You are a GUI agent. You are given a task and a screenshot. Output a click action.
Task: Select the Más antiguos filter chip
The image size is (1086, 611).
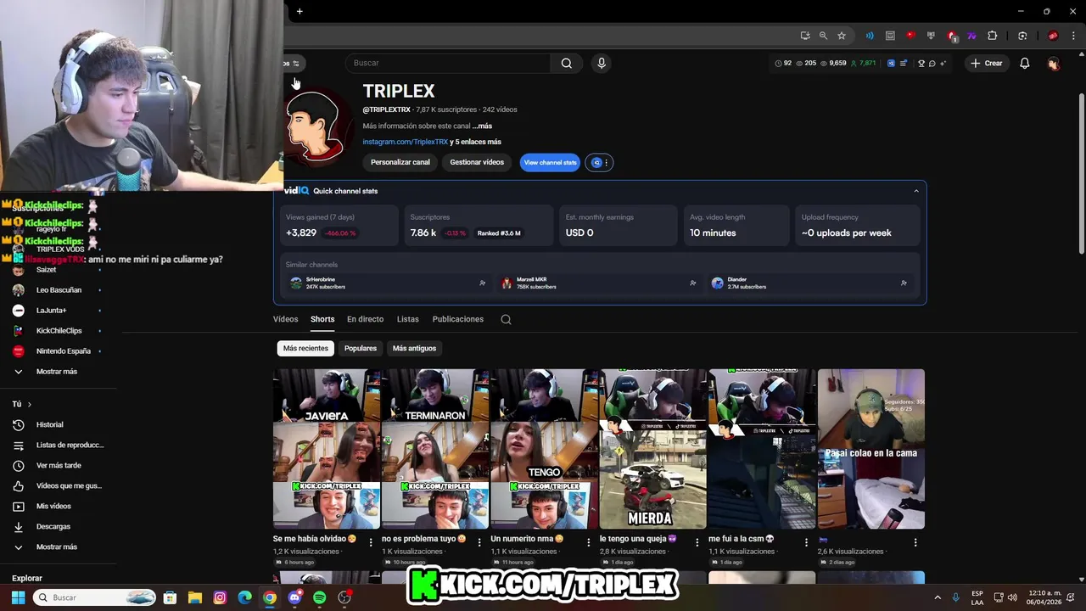(x=414, y=348)
